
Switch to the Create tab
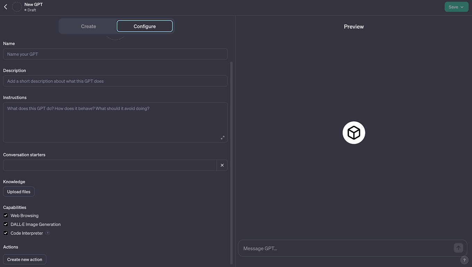88,26
